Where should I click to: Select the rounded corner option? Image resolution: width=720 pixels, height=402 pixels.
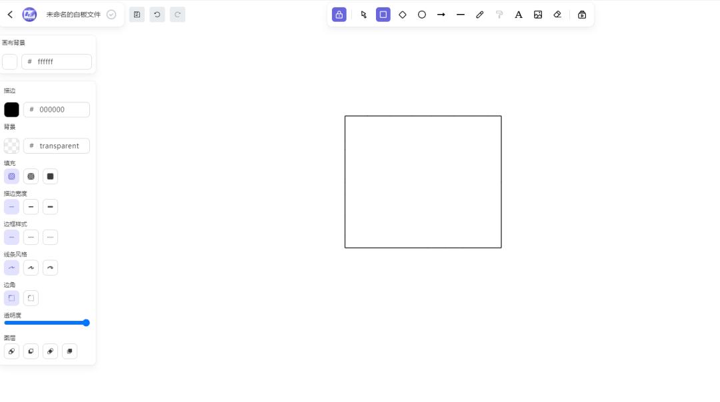click(31, 298)
